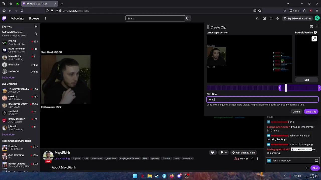Open the notifications inbox icon
The image size is (321, 180).
(264, 18)
